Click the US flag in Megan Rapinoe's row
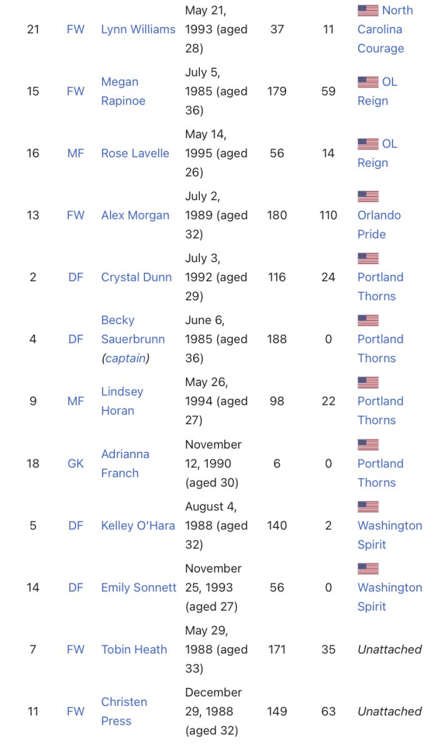Image resolution: width=438 pixels, height=751 pixels. [x=368, y=82]
